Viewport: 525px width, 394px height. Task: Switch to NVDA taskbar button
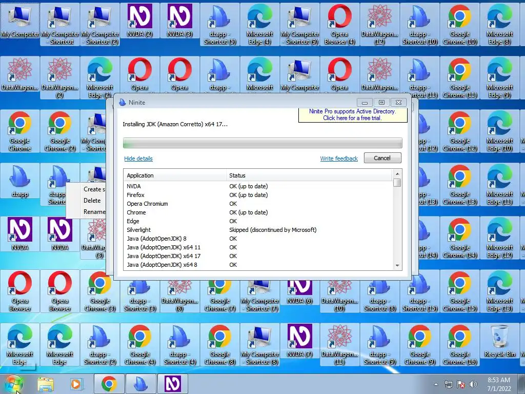(x=173, y=384)
